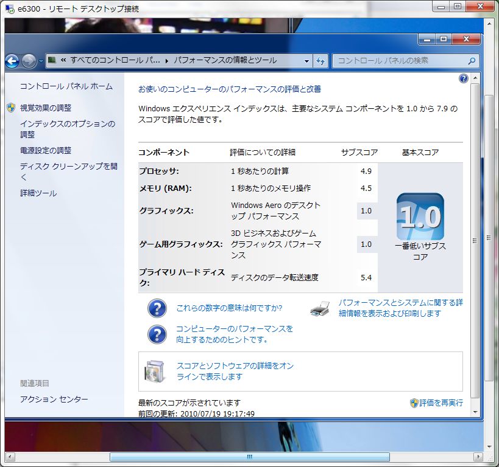Click the サブスコア column header
Image resolution: width=499 pixels, height=467 pixels.
click(x=359, y=153)
